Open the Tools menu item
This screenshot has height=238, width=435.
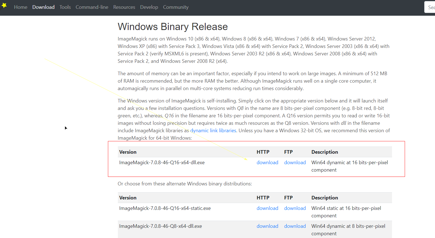[65, 7]
